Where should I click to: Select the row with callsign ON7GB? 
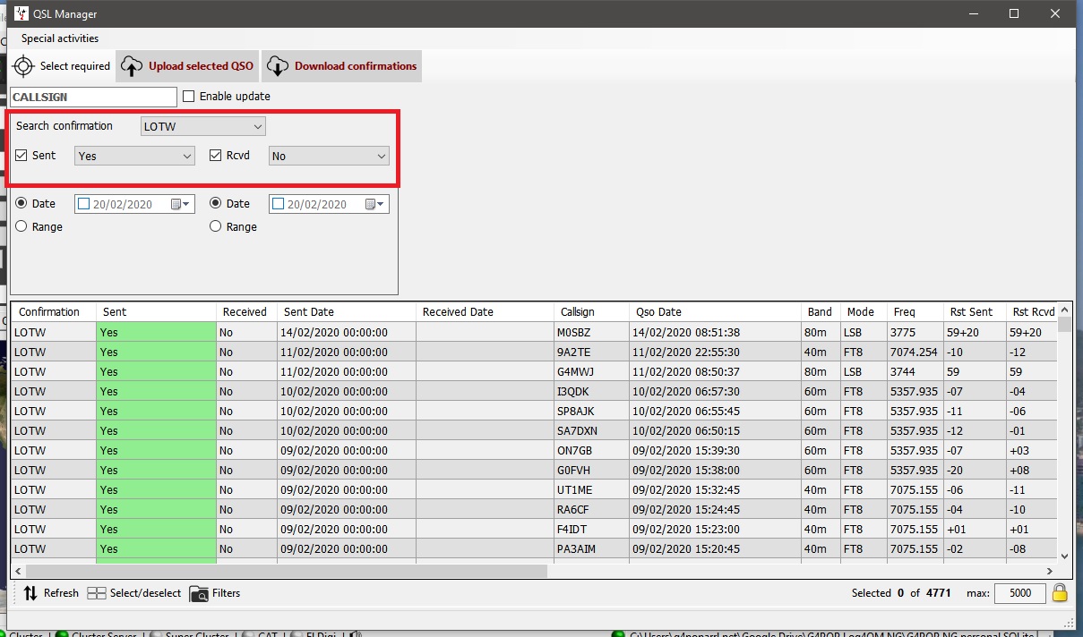tap(534, 450)
